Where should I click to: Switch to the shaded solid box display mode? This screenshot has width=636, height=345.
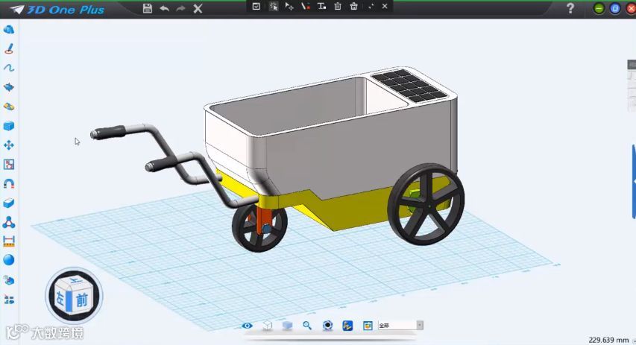coord(287,326)
